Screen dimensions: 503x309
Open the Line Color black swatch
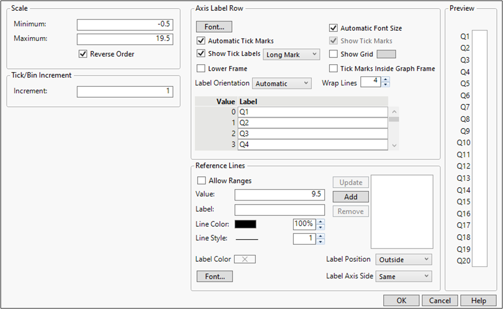pyautogui.click(x=246, y=224)
